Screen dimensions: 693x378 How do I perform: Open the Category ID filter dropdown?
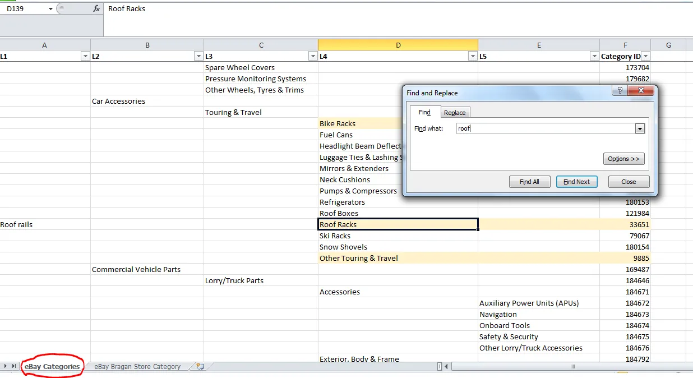(645, 56)
